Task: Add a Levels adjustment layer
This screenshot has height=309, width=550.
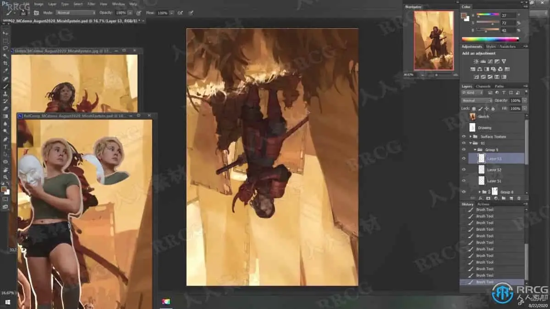Action: point(483,61)
